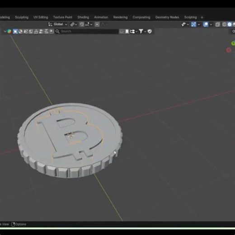Expand the gizmo options dropdown
This screenshot has width=235, height=235.
[x=199, y=24]
